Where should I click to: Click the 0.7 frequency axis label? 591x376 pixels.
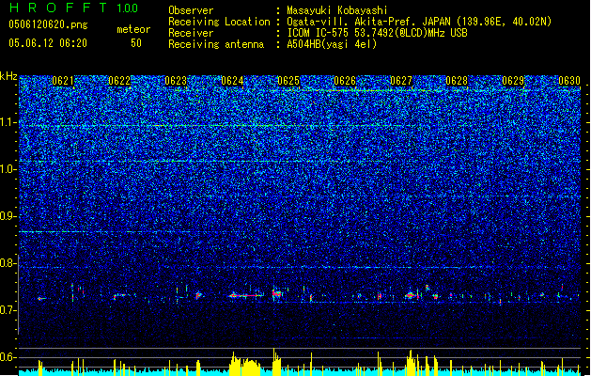tap(8, 310)
